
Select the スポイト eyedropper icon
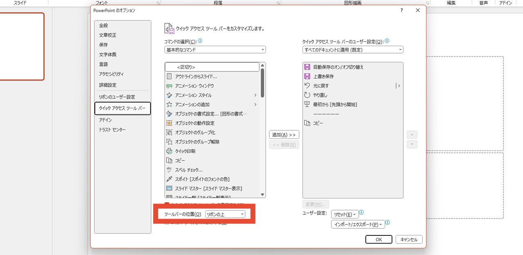click(169, 179)
